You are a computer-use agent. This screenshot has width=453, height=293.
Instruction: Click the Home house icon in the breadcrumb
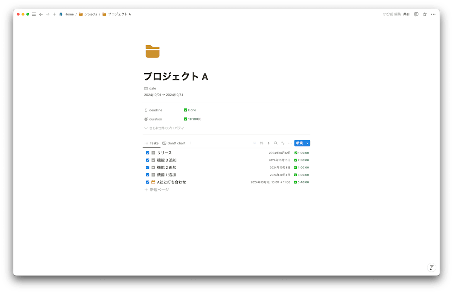click(x=61, y=14)
